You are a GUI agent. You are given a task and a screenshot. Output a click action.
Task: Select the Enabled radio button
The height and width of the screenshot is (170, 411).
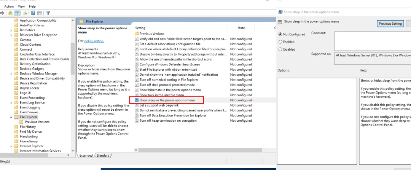(280, 42)
